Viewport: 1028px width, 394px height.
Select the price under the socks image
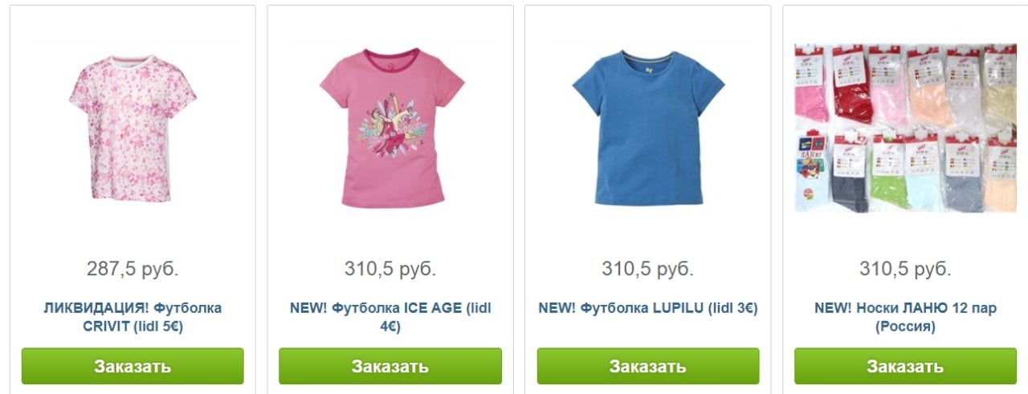tap(905, 269)
